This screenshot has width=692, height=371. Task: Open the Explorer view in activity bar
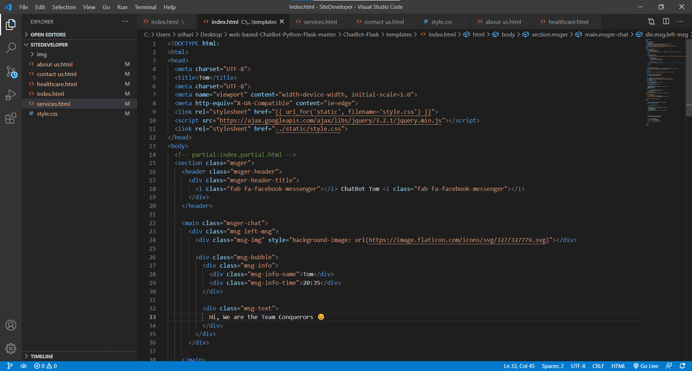tap(11, 24)
